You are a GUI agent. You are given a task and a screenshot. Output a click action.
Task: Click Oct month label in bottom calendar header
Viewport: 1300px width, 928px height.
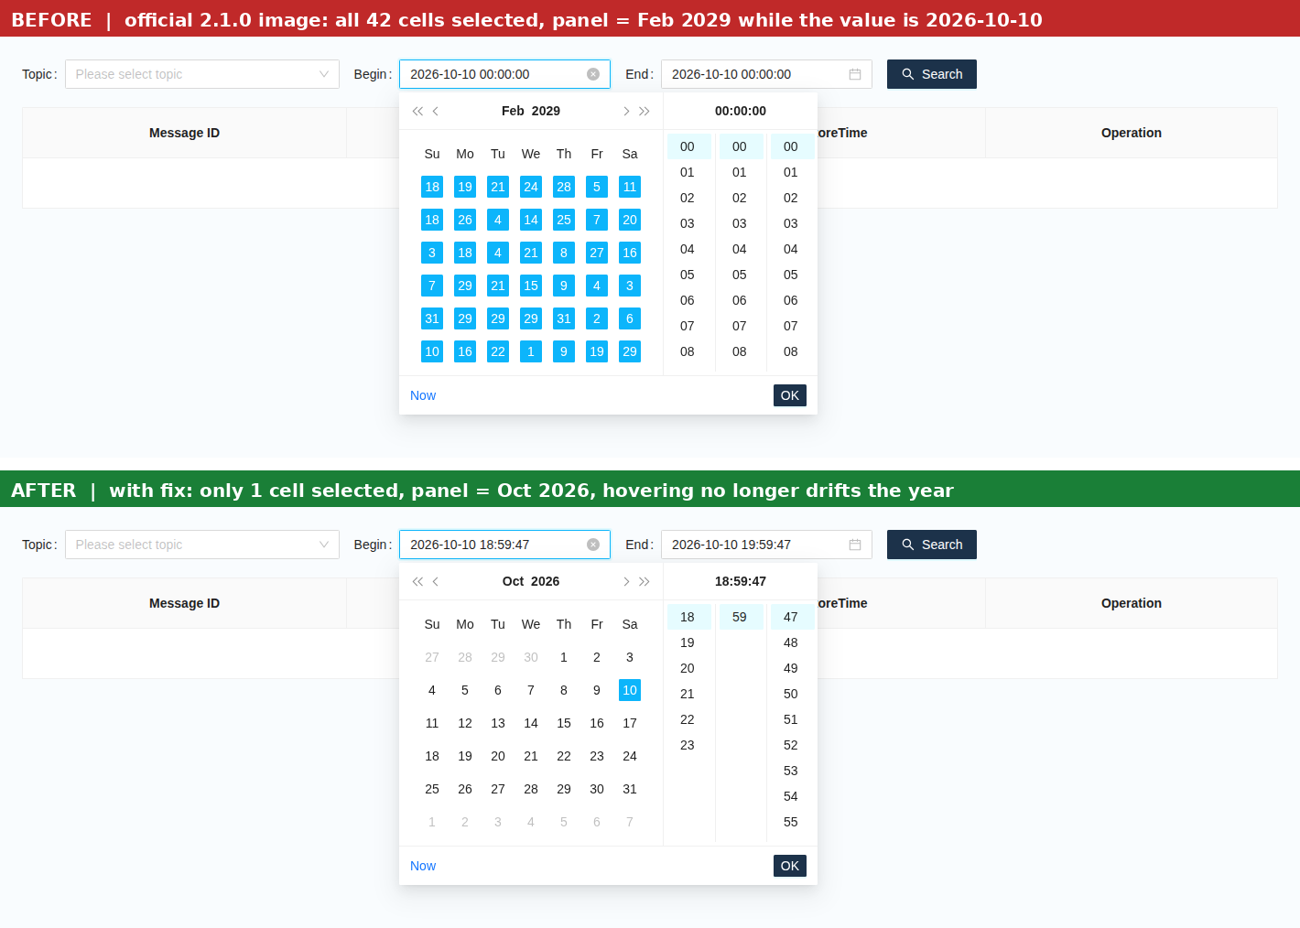(514, 581)
